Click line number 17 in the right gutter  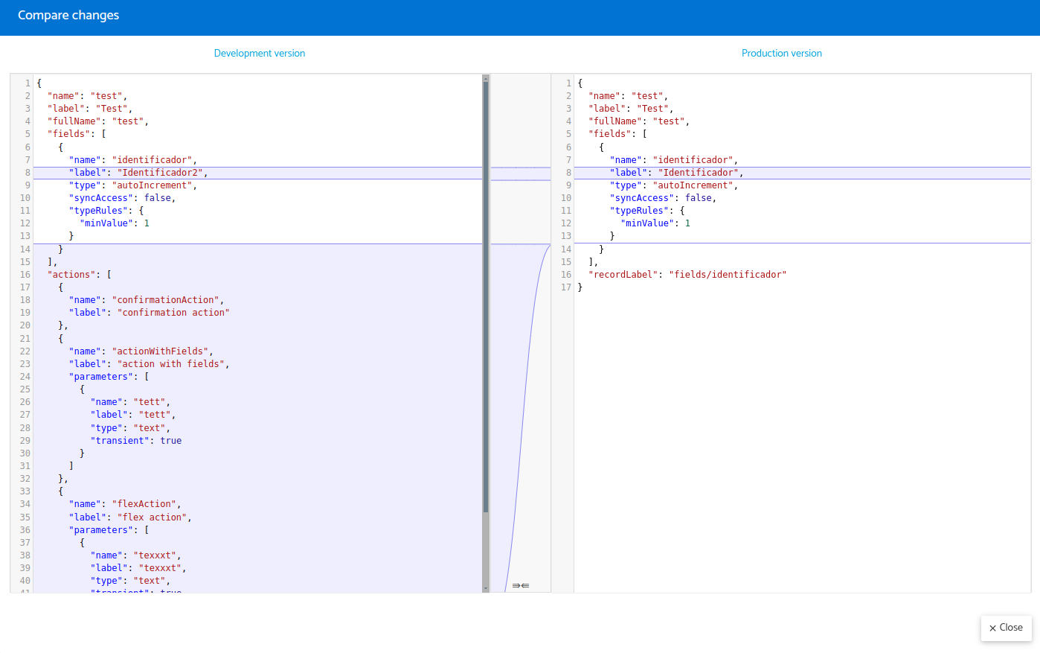coord(566,287)
